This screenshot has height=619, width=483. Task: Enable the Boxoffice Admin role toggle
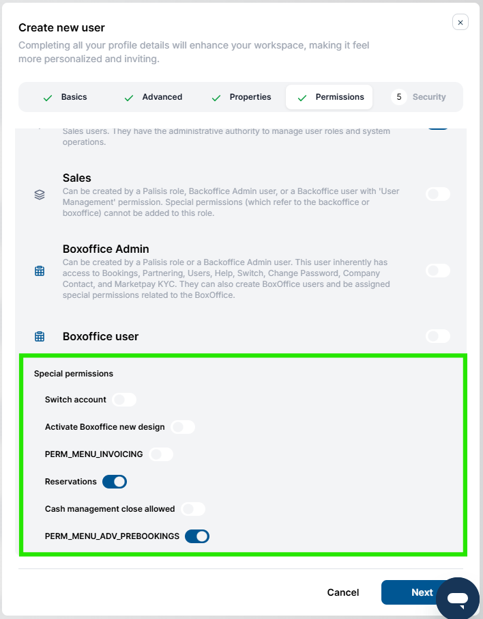438,271
